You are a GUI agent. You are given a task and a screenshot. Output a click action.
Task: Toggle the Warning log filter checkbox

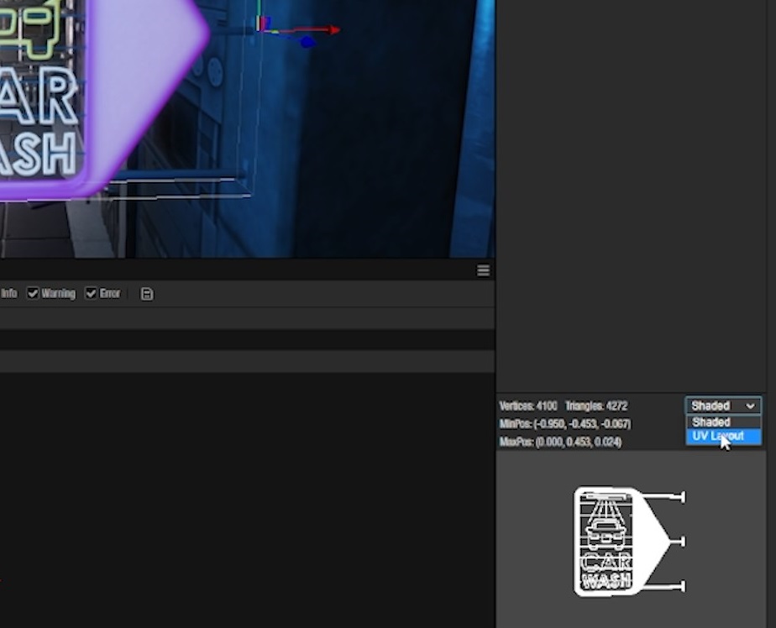(34, 294)
